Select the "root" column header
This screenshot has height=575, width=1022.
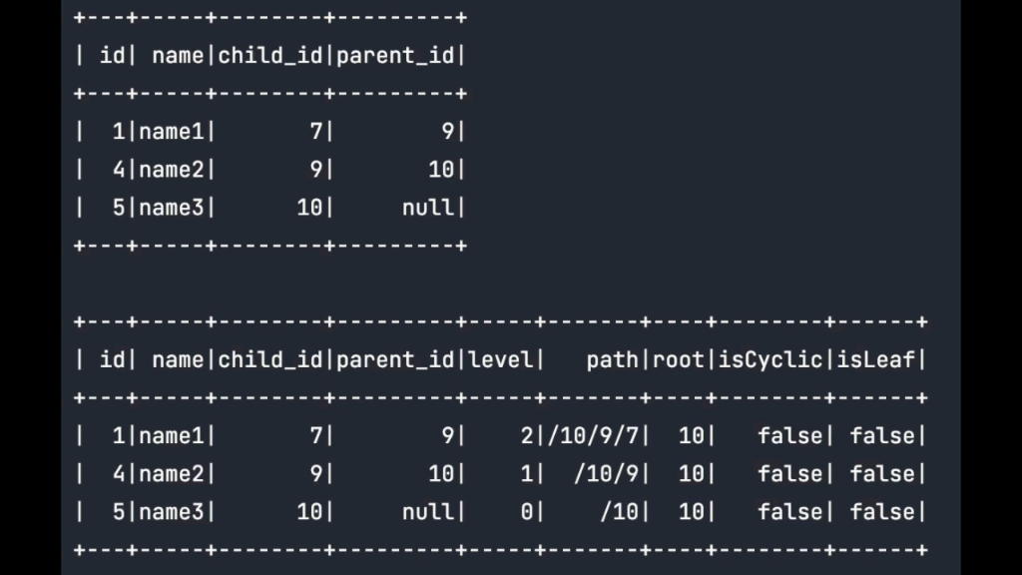(x=679, y=359)
